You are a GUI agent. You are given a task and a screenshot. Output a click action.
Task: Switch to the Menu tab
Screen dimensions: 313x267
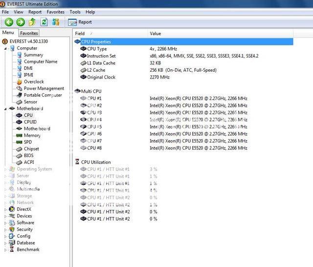point(8,33)
